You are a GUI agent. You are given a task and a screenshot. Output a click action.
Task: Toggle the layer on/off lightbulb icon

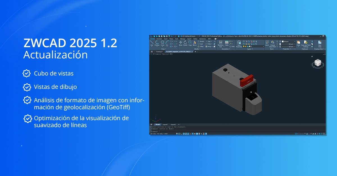244,46
